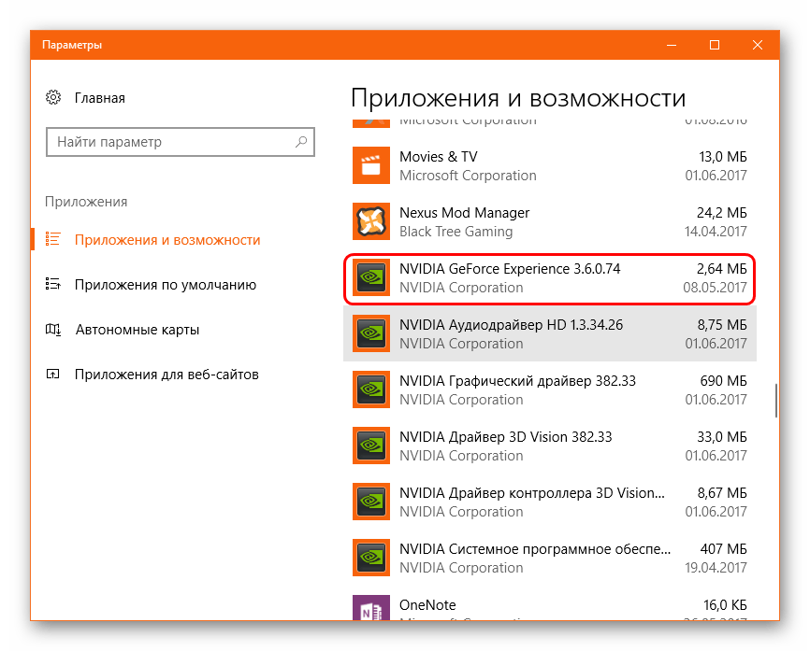Click the Nexus Mod Manager icon

click(370, 222)
